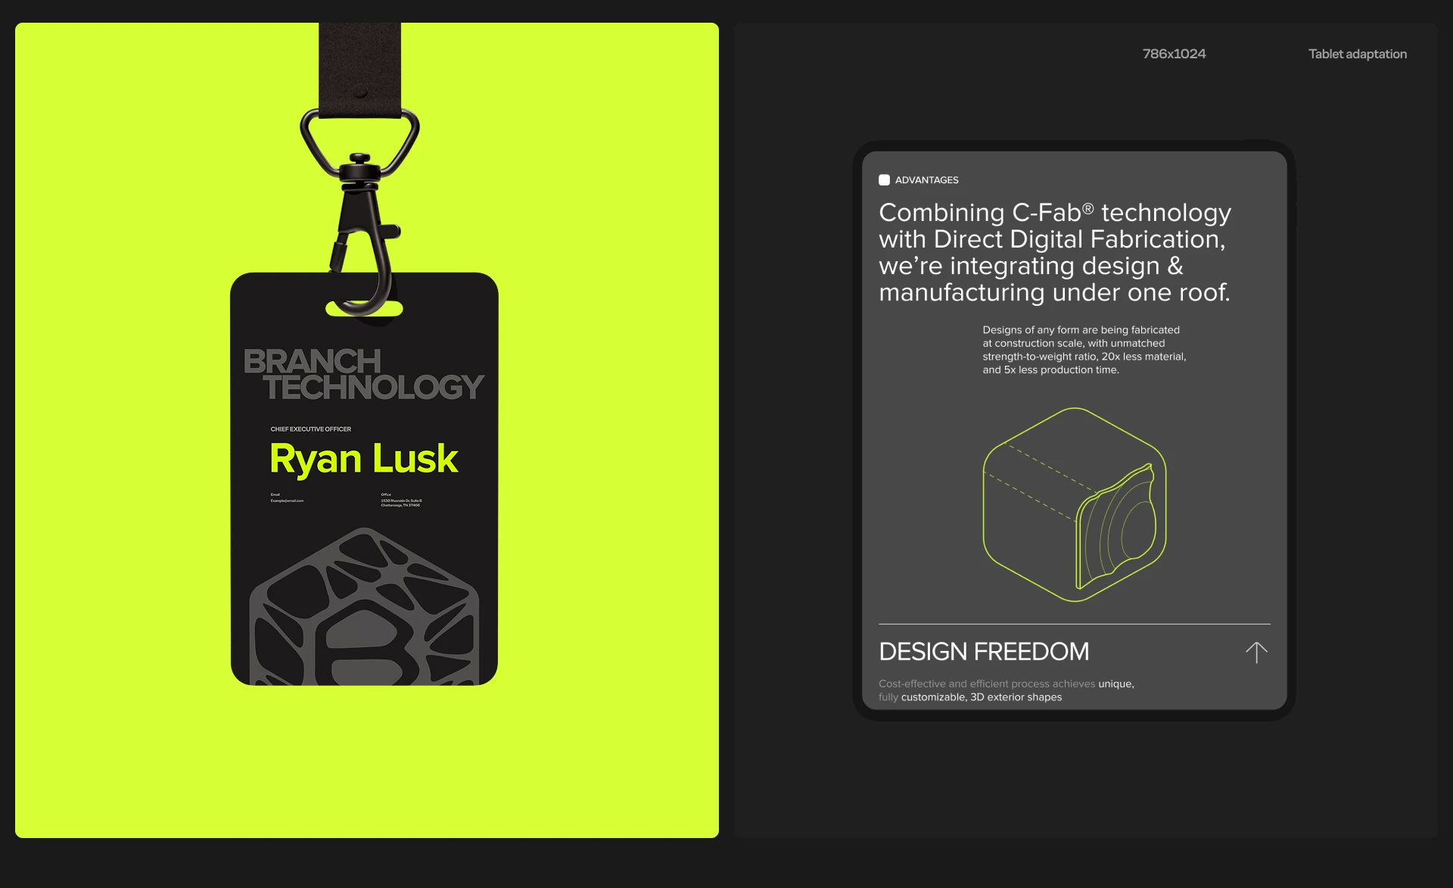Select the Ryan Lusk name text

coord(364,459)
